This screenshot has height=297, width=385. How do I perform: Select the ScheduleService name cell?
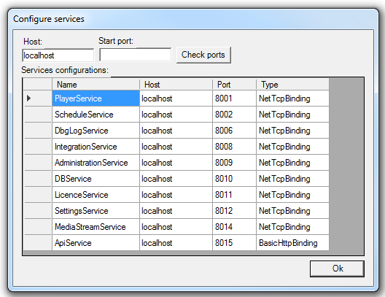(x=96, y=115)
